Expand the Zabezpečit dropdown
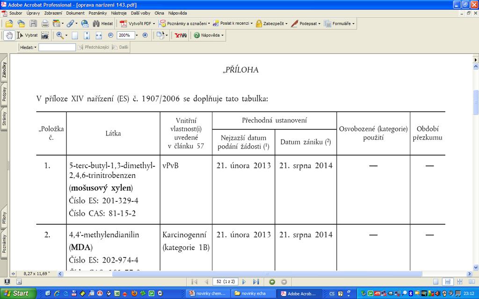479x299 pixels. pyautogui.click(x=286, y=23)
